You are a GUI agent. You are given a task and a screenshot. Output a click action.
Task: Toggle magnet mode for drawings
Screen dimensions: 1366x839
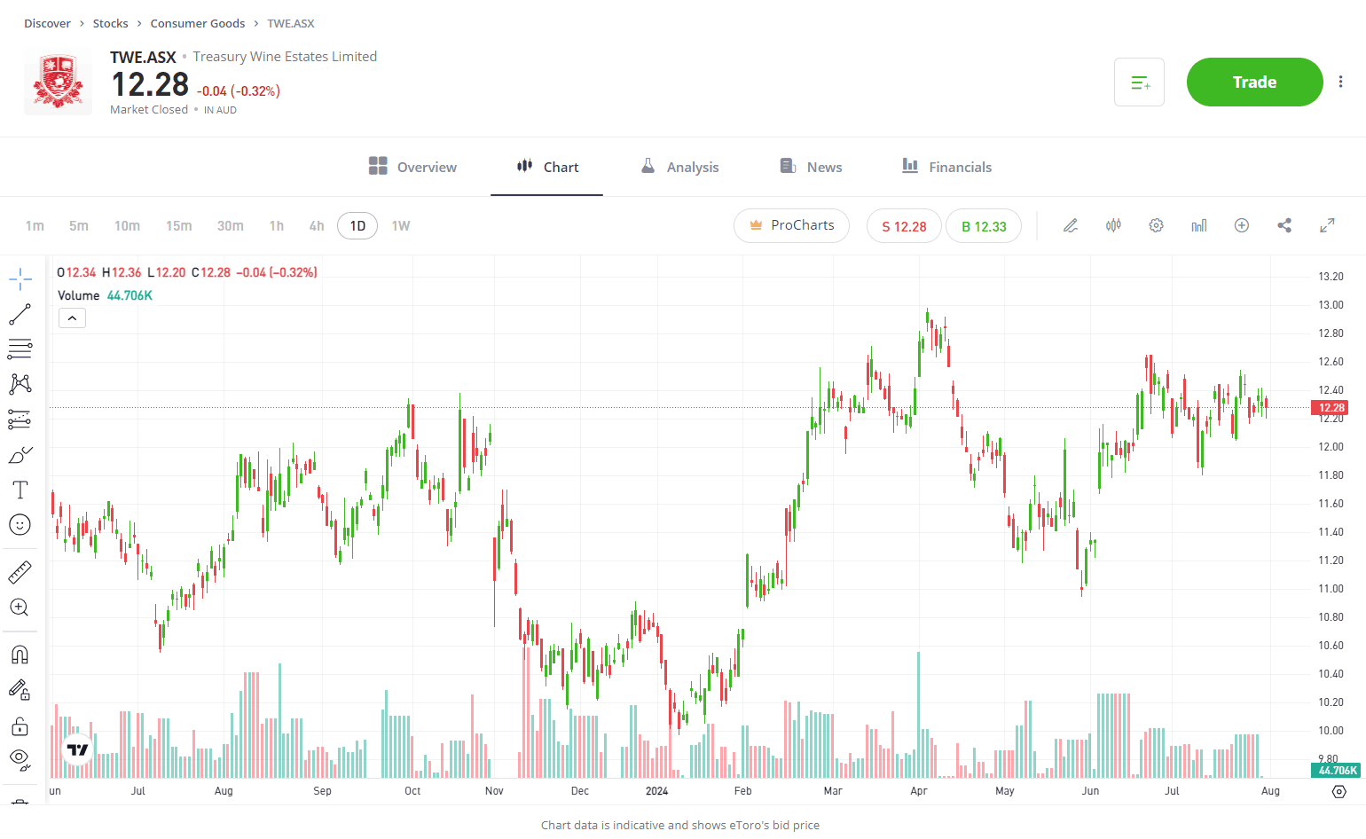pyautogui.click(x=20, y=655)
